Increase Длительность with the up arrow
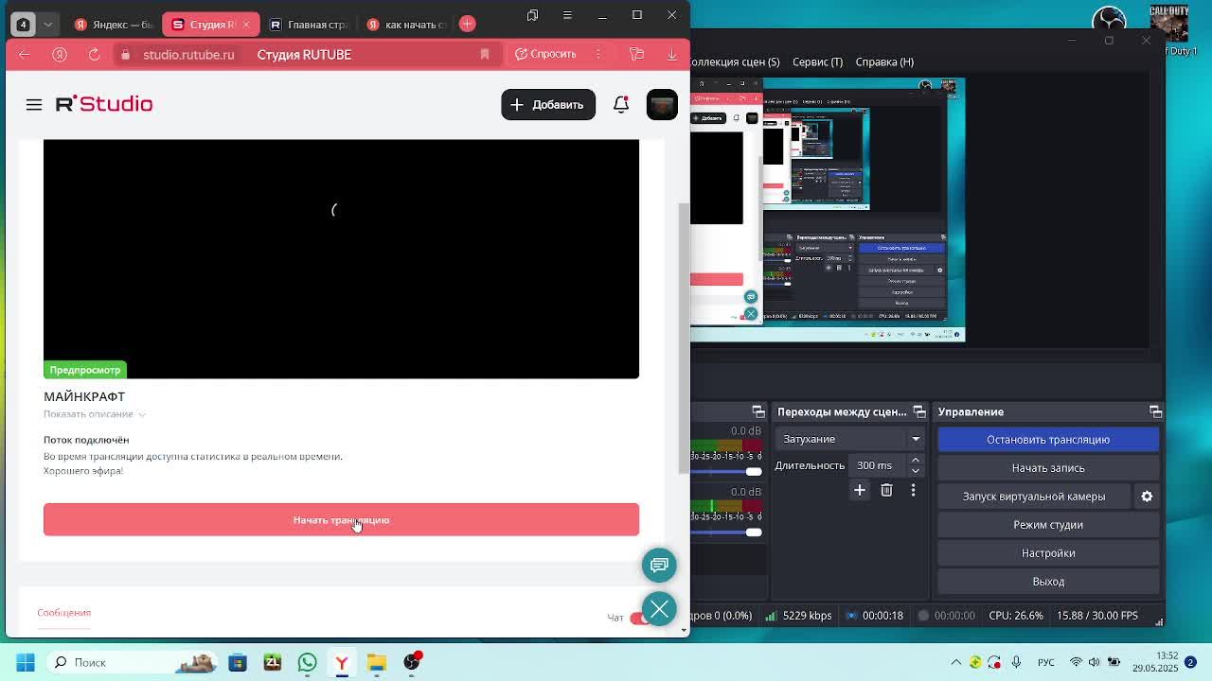Image resolution: width=1212 pixels, height=681 pixels. (916, 461)
